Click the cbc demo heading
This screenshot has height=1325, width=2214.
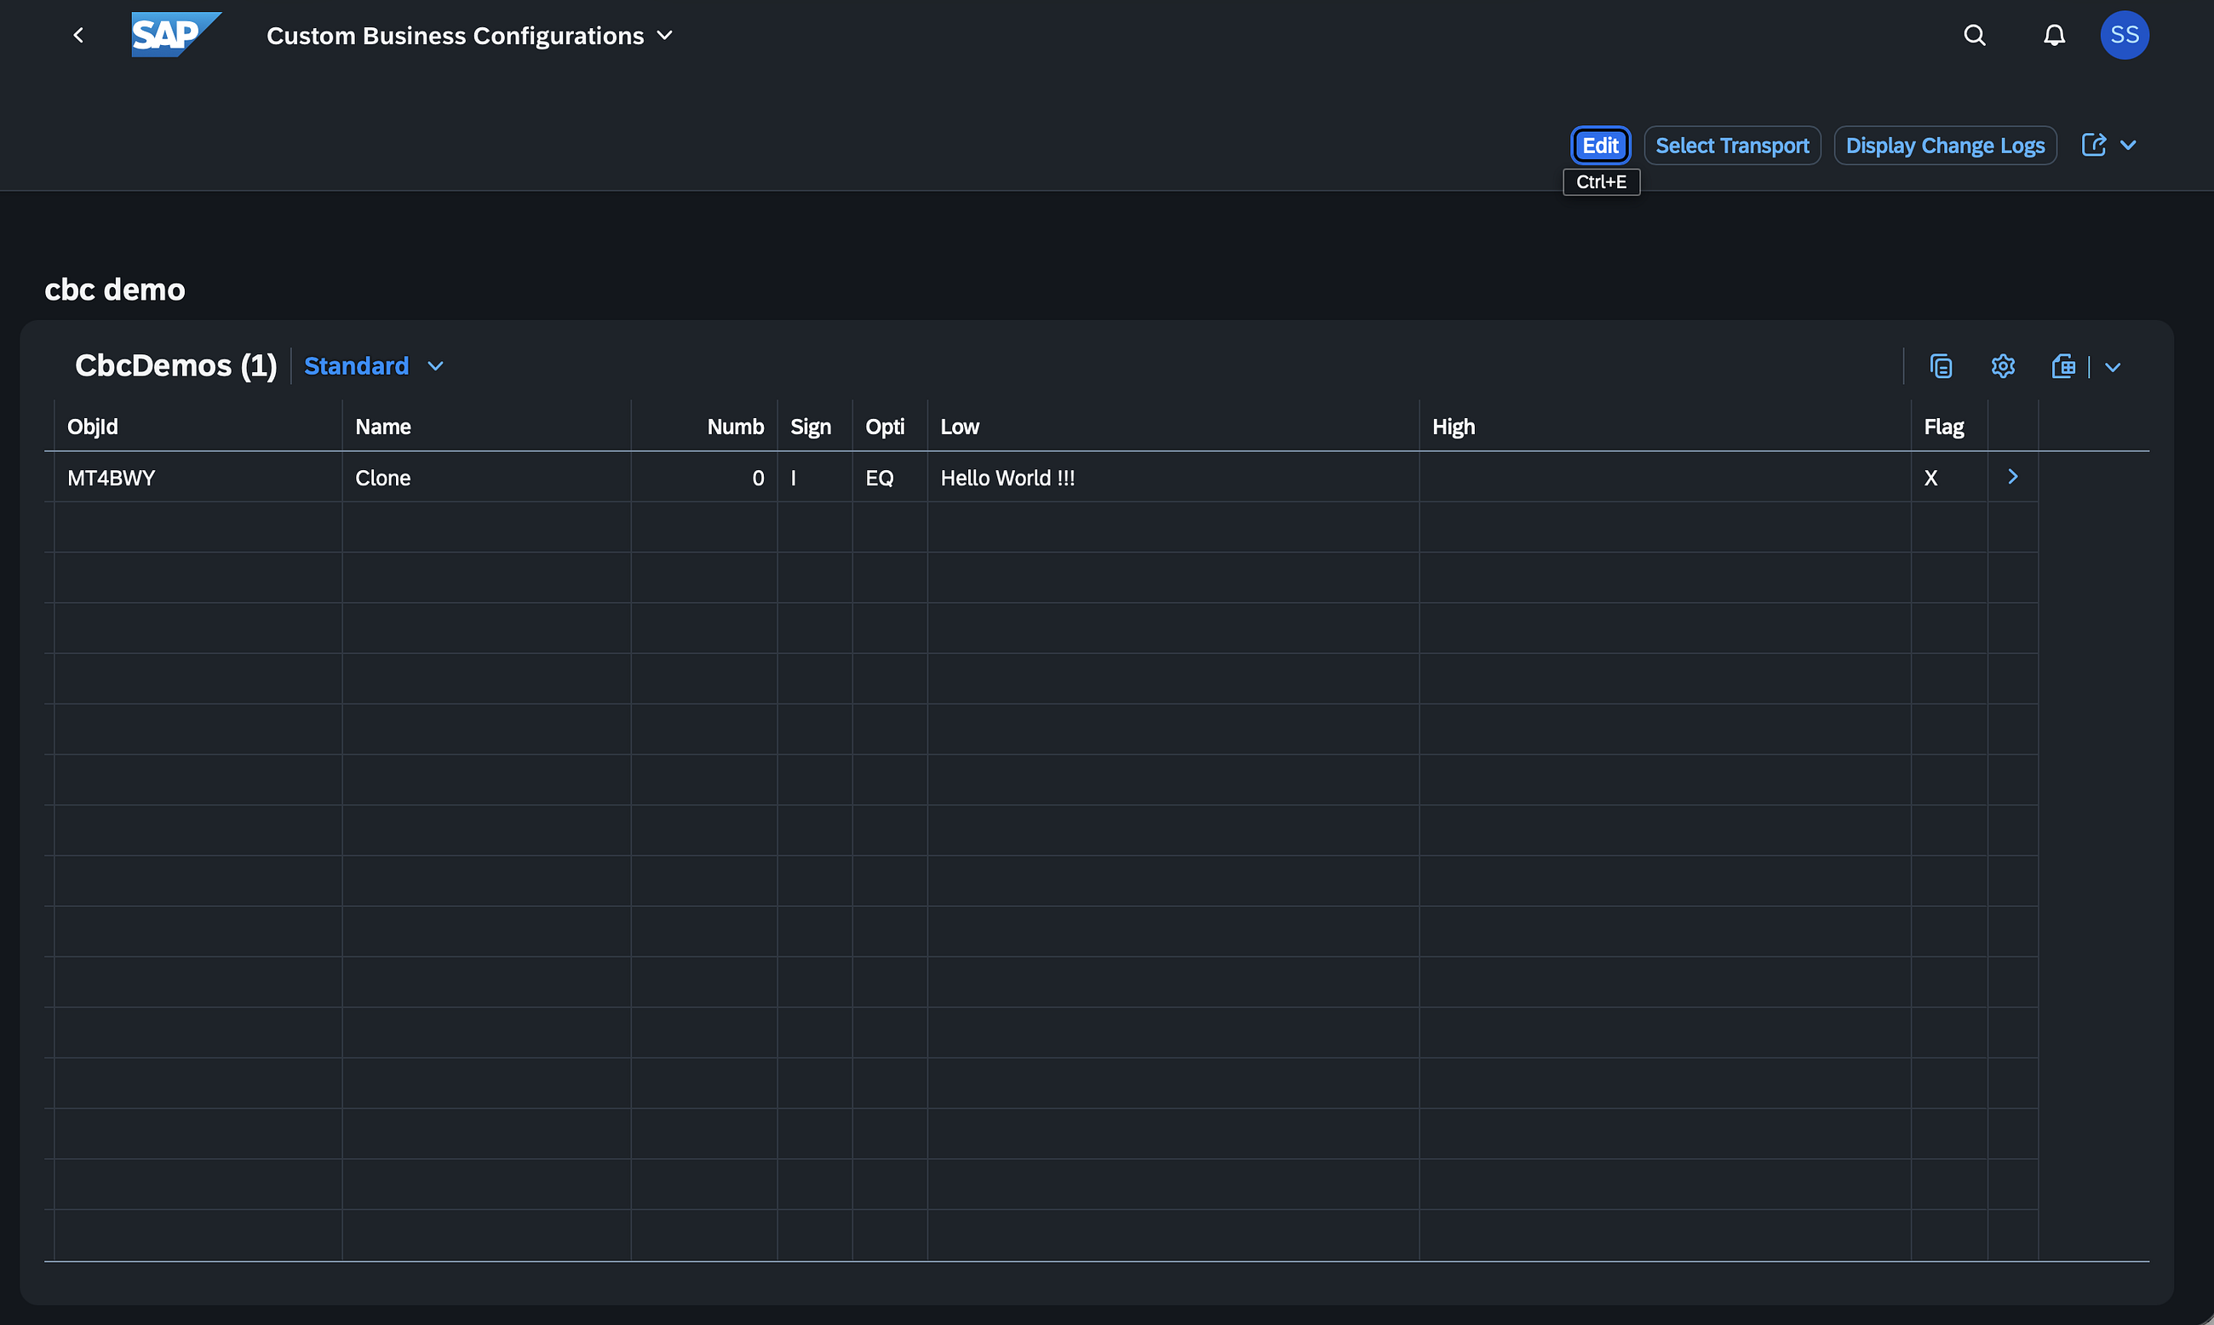point(115,290)
